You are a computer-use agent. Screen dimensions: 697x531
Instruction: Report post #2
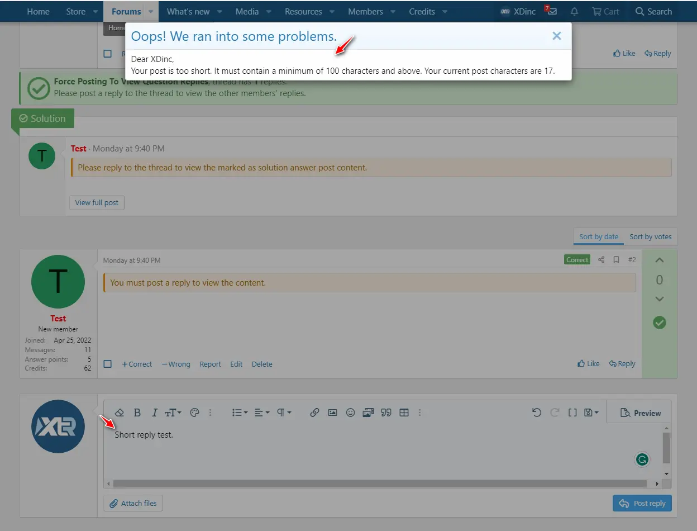click(x=211, y=364)
